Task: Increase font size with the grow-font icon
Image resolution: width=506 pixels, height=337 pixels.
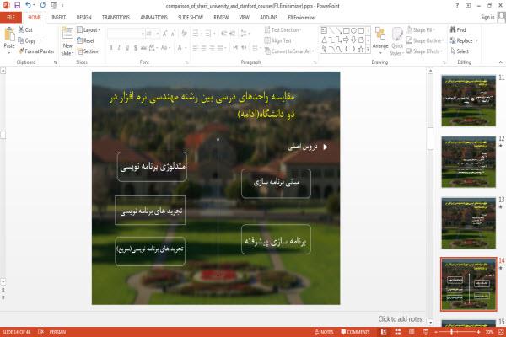Action: click(165, 34)
